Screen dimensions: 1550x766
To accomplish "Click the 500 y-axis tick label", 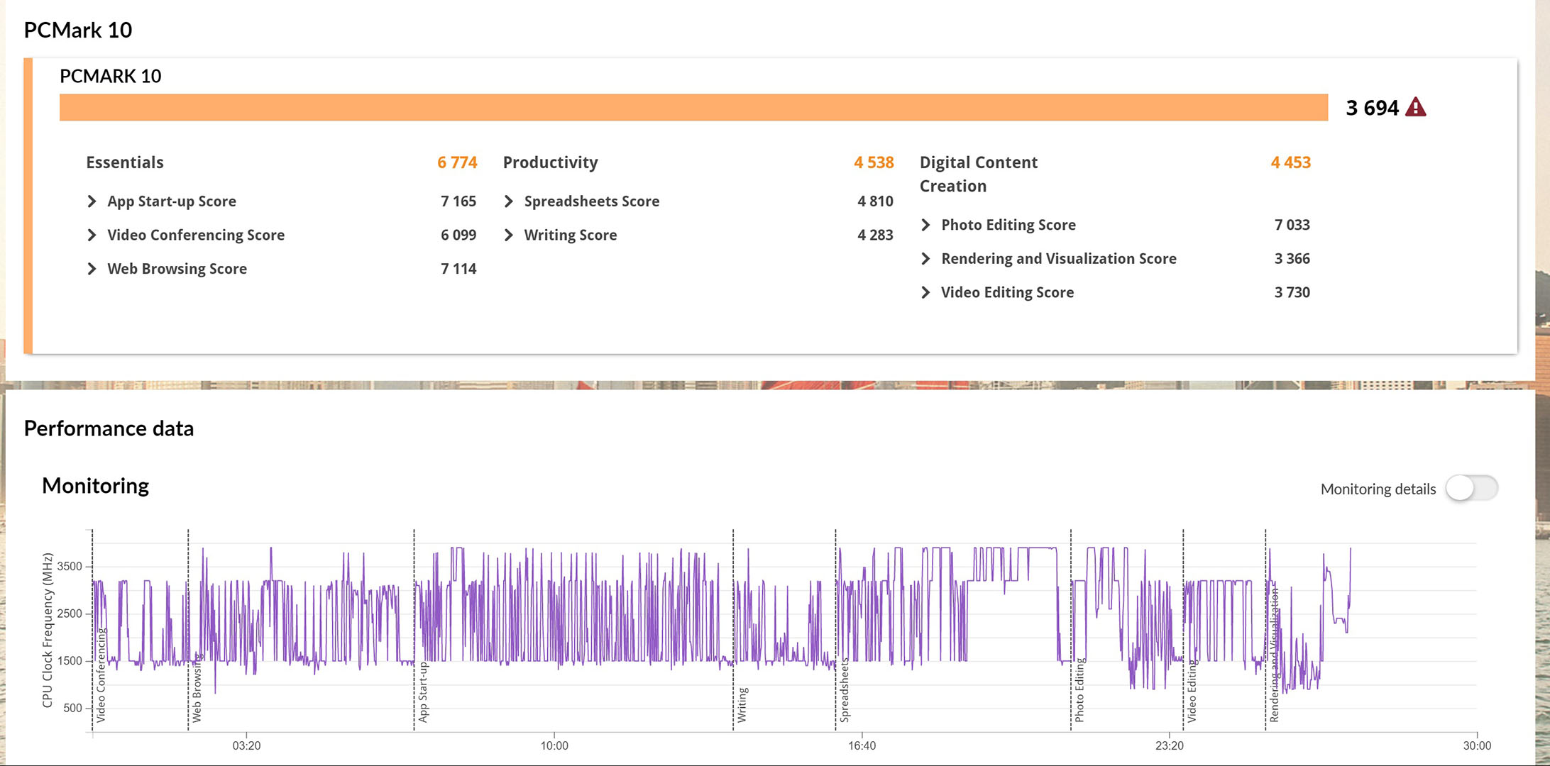I will 72,708.
